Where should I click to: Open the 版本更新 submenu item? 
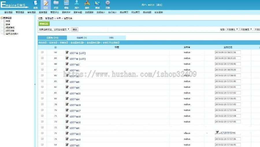(x=159, y=12)
